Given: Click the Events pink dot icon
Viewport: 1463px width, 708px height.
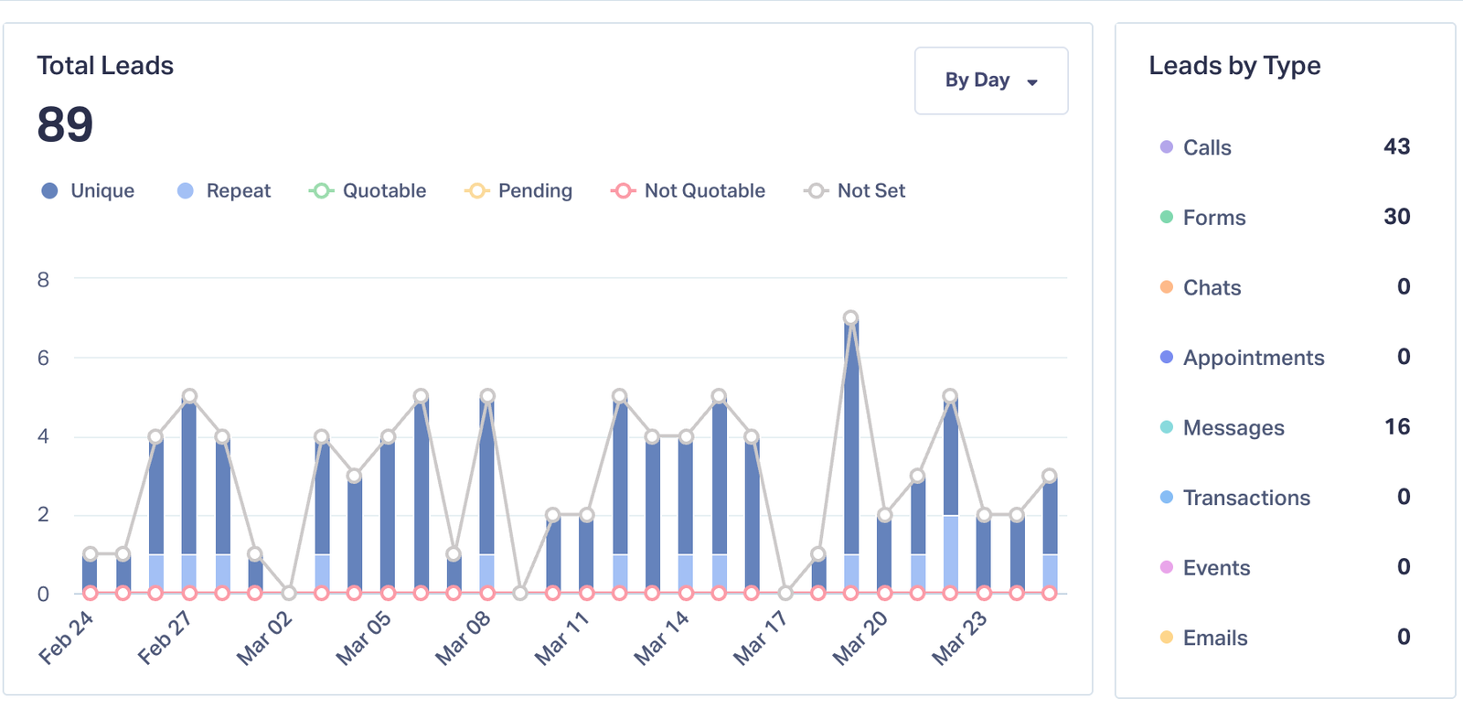Looking at the screenshot, I should coord(1166,567).
